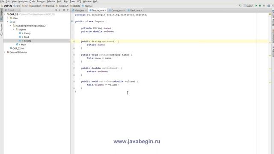
Task: Select OOP_22.iml file
Action: coord(18,48)
